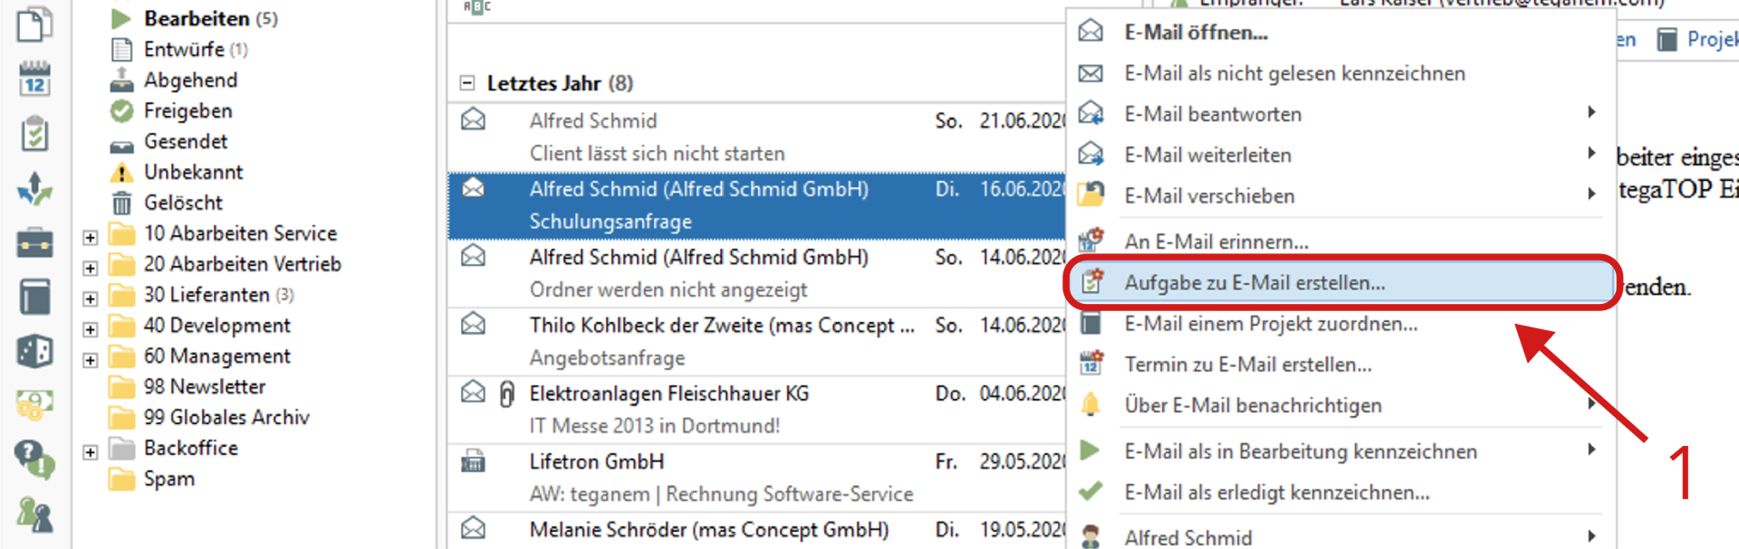This screenshot has height=549, width=1739.
Task: Click the reply icon beside E-Mail beantworten
Action: pyautogui.click(x=1090, y=114)
